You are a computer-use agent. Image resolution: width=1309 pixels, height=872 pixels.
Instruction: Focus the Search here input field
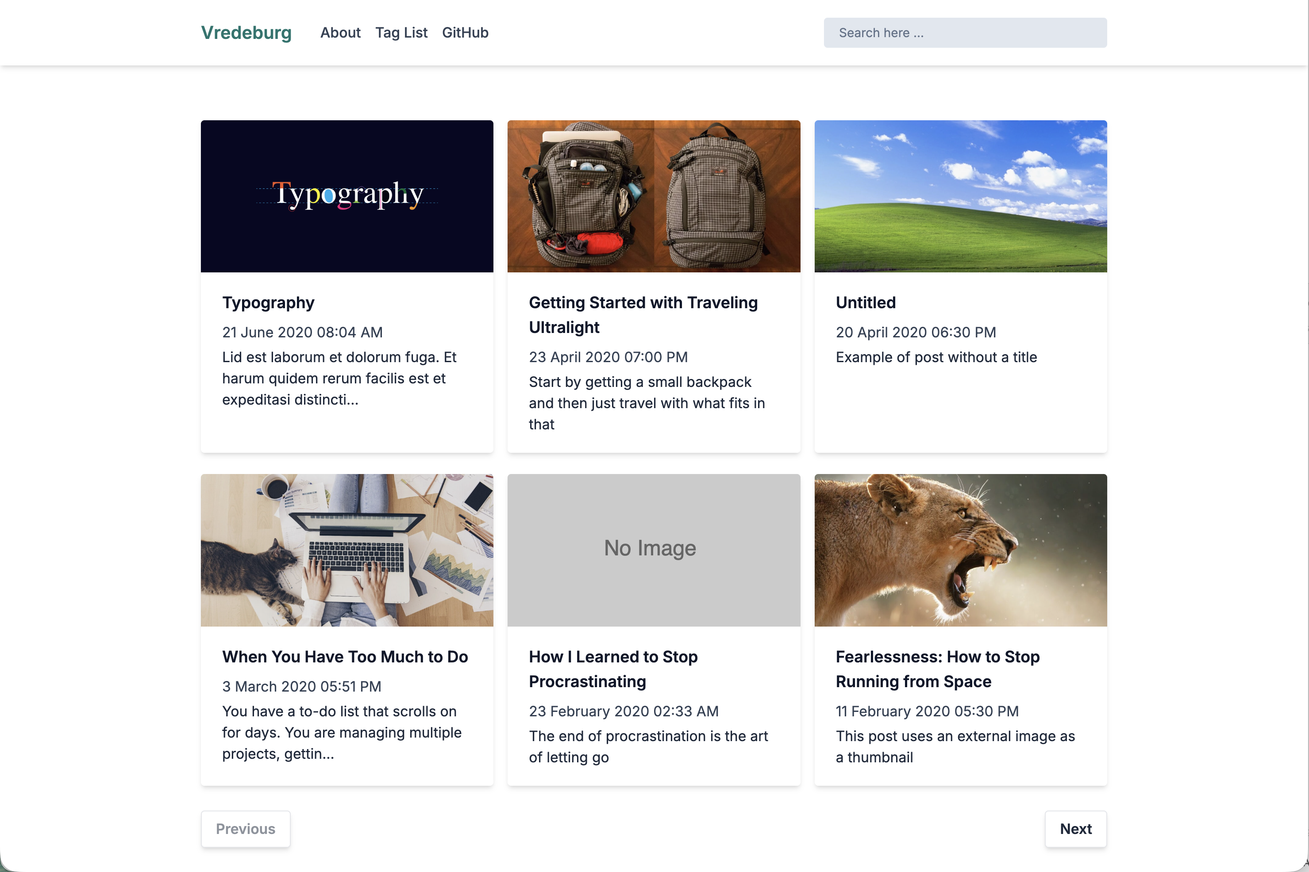pos(965,33)
